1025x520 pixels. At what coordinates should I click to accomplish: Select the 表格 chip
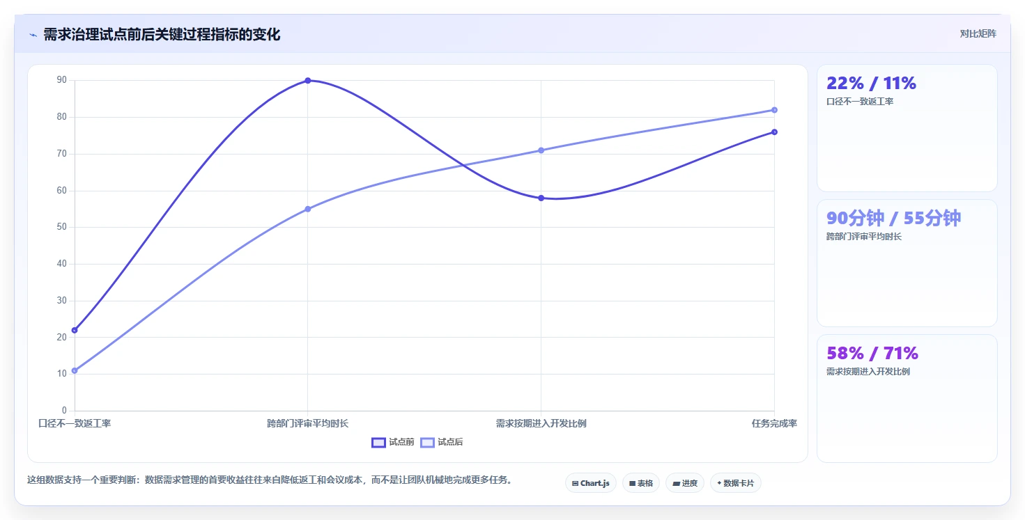point(641,482)
